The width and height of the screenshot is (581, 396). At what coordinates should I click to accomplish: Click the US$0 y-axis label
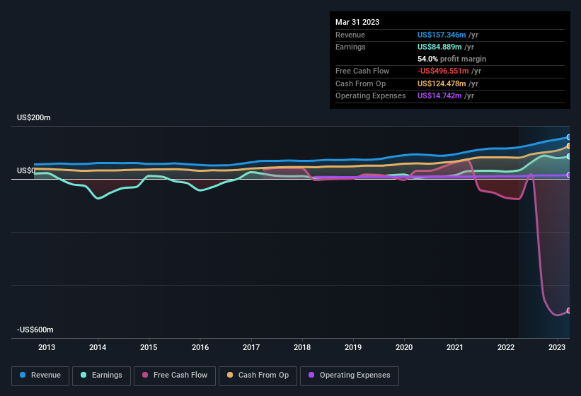pos(26,170)
